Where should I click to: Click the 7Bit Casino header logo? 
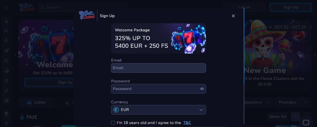coord(26,7)
